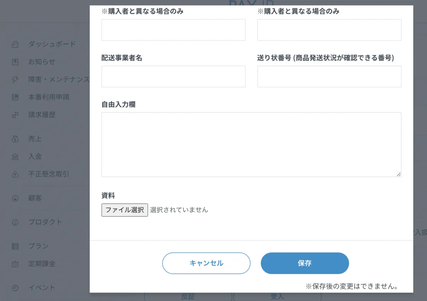Click the キャンセル button

point(206,263)
